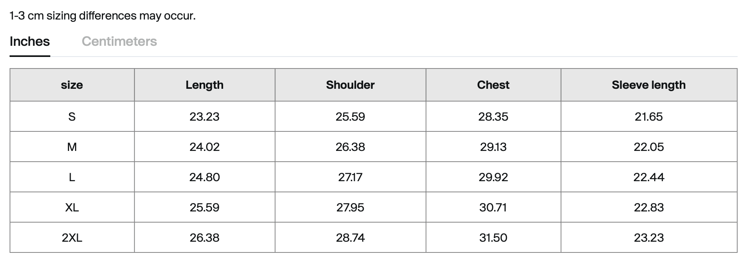Switch to the Centimeters tab
The image size is (748, 264).
coord(119,41)
